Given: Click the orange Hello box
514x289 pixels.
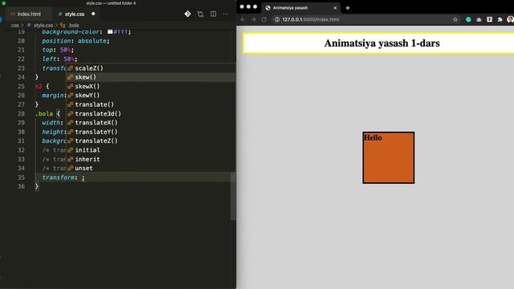Looking at the screenshot, I should pyautogui.click(x=389, y=157).
